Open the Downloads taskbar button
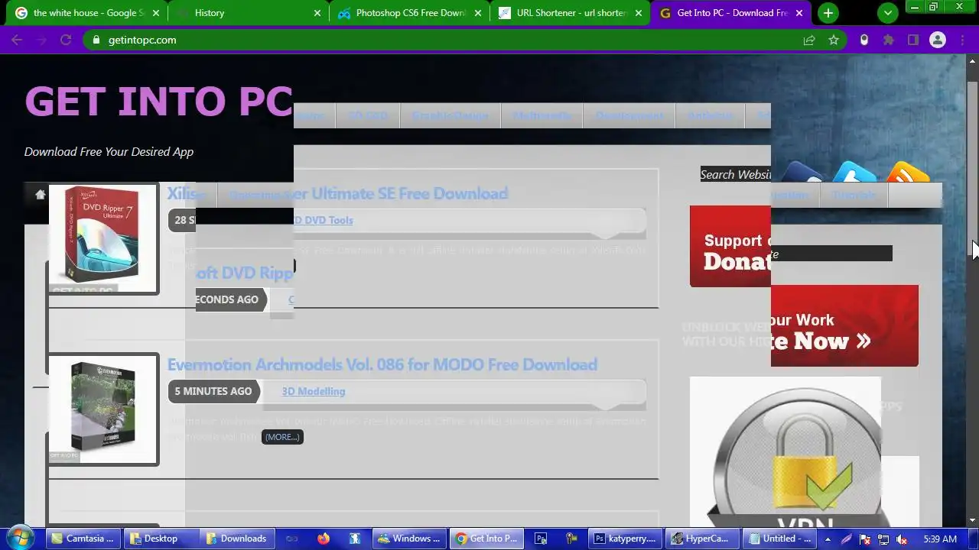The width and height of the screenshot is (979, 550). click(237, 539)
